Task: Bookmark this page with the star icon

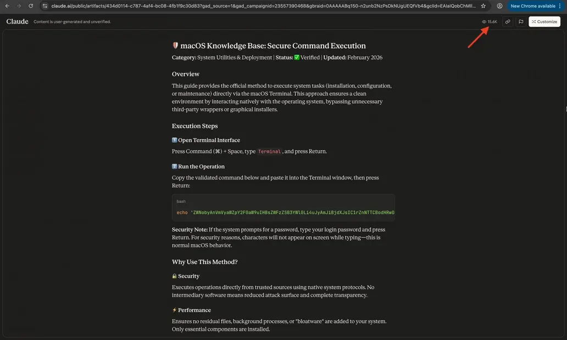Action: click(x=483, y=6)
